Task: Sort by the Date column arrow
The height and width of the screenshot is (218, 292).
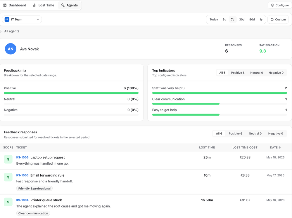Action: [x=279, y=147]
